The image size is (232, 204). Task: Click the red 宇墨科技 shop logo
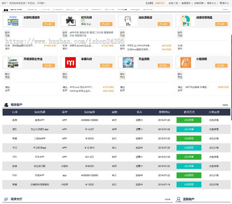pos(70,63)
